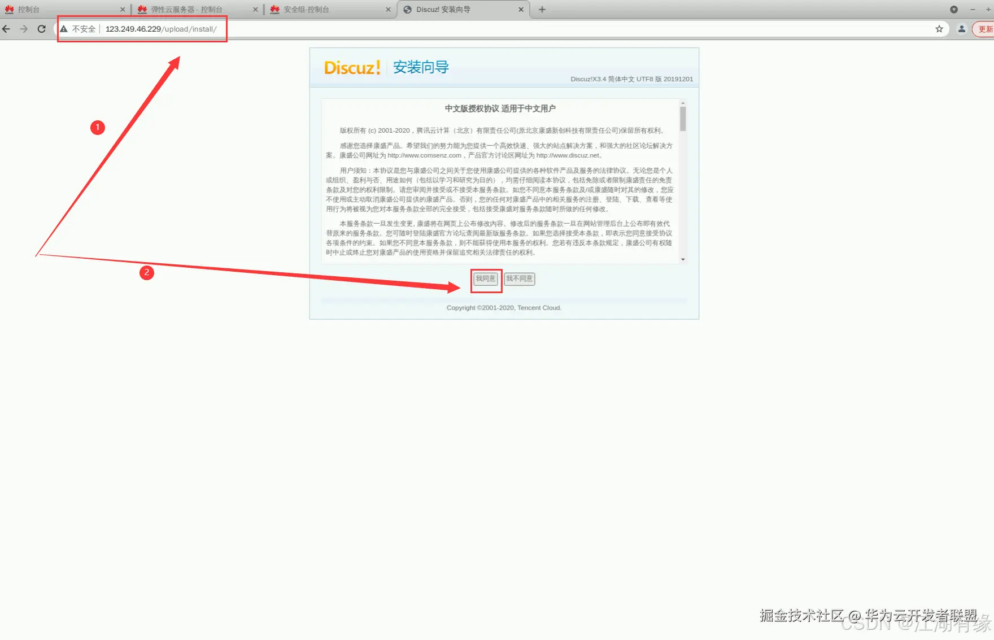This screenshot has width=994, height=640.
Task: Click the paragraph starting with 本服务条款一旦发生变更
Action: pyautogui.click(x=500, y=238)
